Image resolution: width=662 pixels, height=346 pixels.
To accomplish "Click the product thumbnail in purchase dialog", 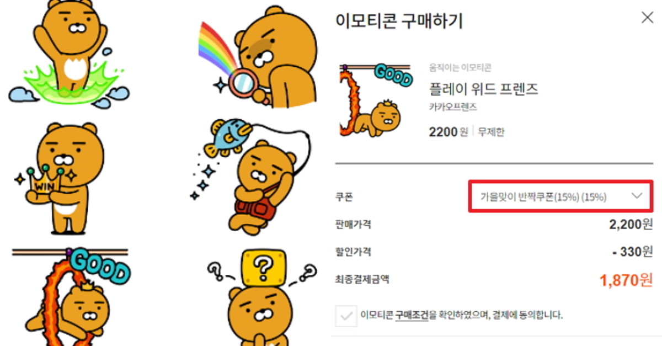I will pyautogui.click(x=375, y=100).
